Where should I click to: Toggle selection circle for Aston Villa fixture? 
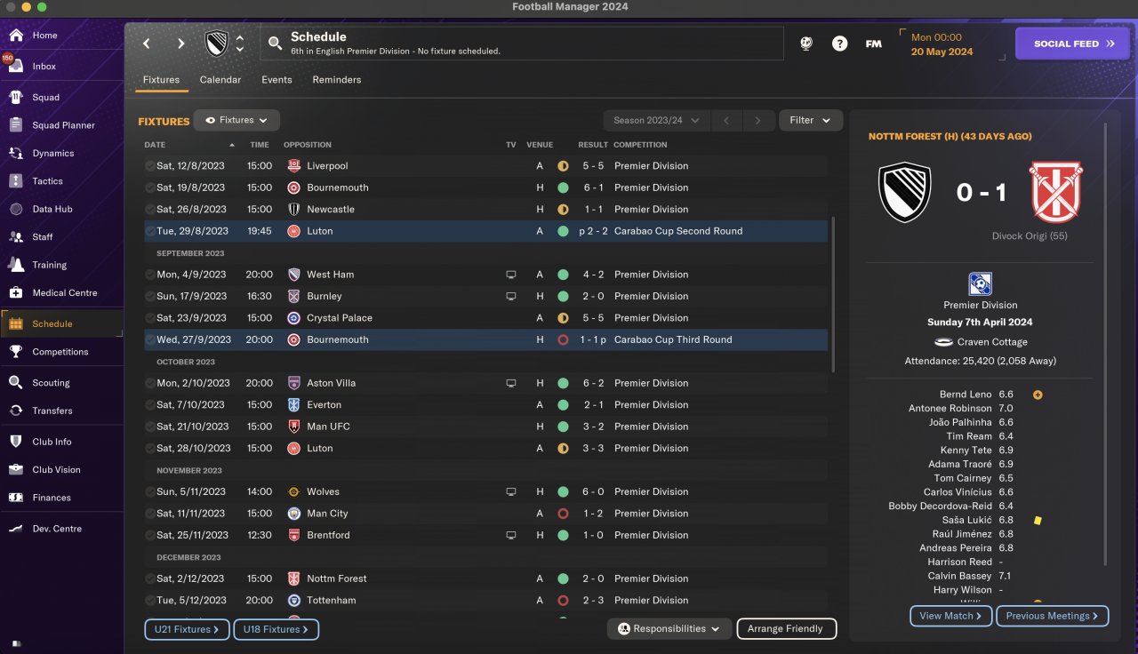click(149, 383)
